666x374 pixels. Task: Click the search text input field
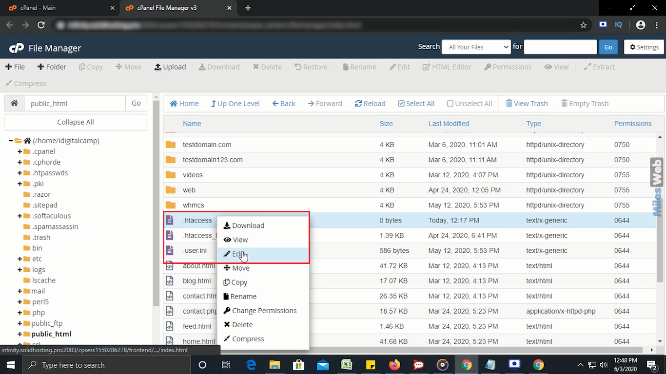point(560,47)
